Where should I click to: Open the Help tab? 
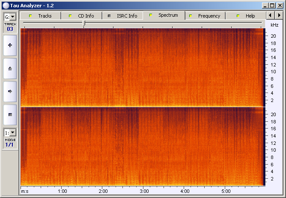pos(246,16)
